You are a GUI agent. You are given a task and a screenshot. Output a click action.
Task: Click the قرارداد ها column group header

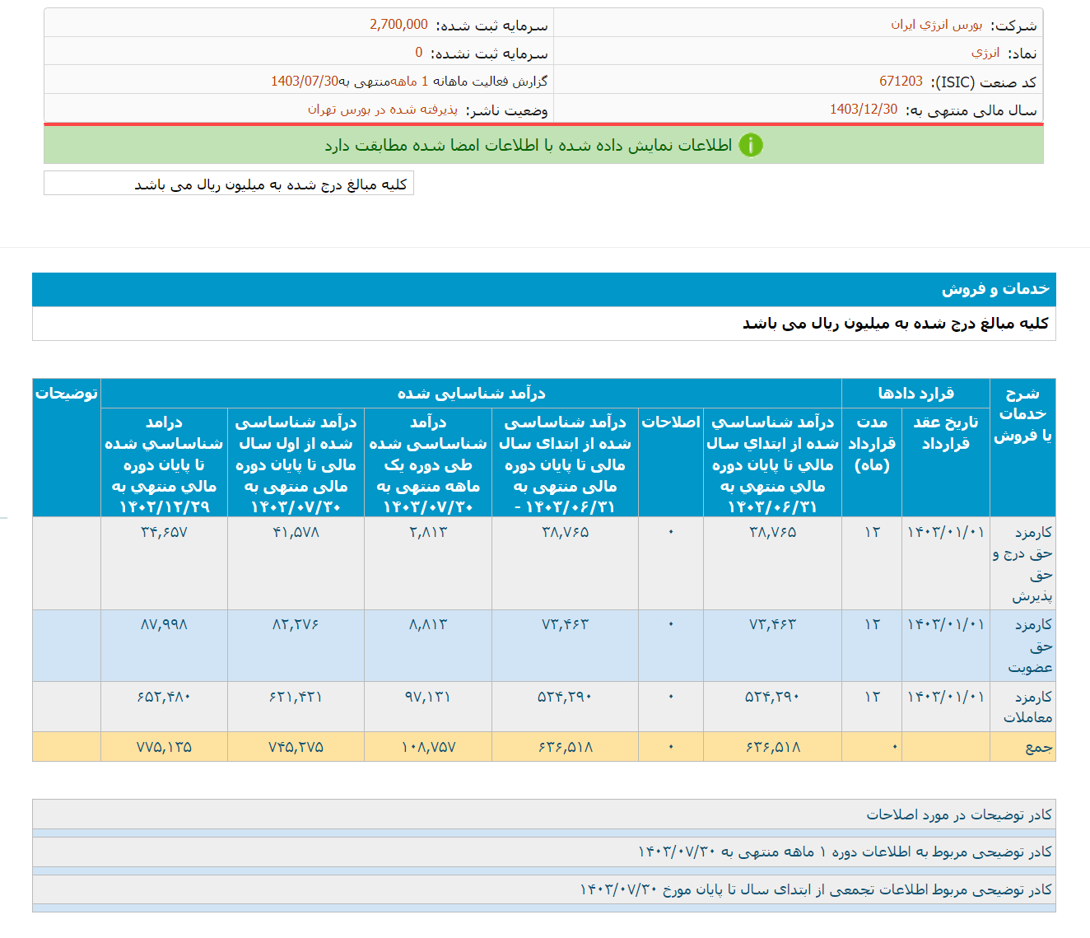[915, 393]
